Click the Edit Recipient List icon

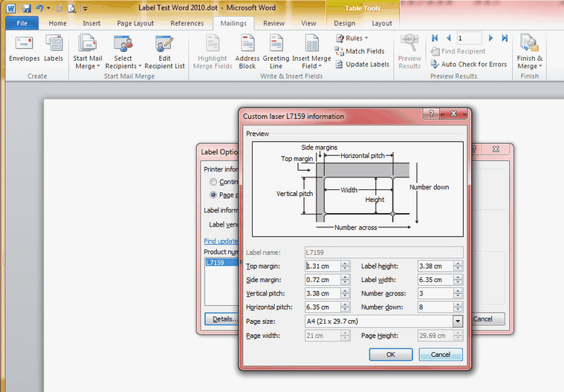coord(164,52)
